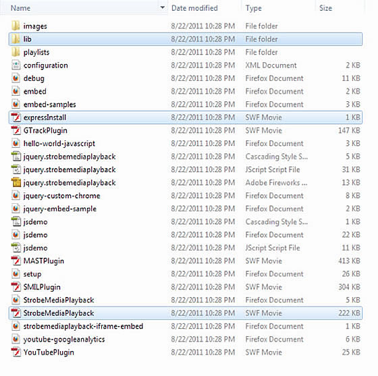Image resolution: width=378 pixels, height=376 pixels.
Task: Click the 222 KB size cell
Action: (x=349, y=313)
